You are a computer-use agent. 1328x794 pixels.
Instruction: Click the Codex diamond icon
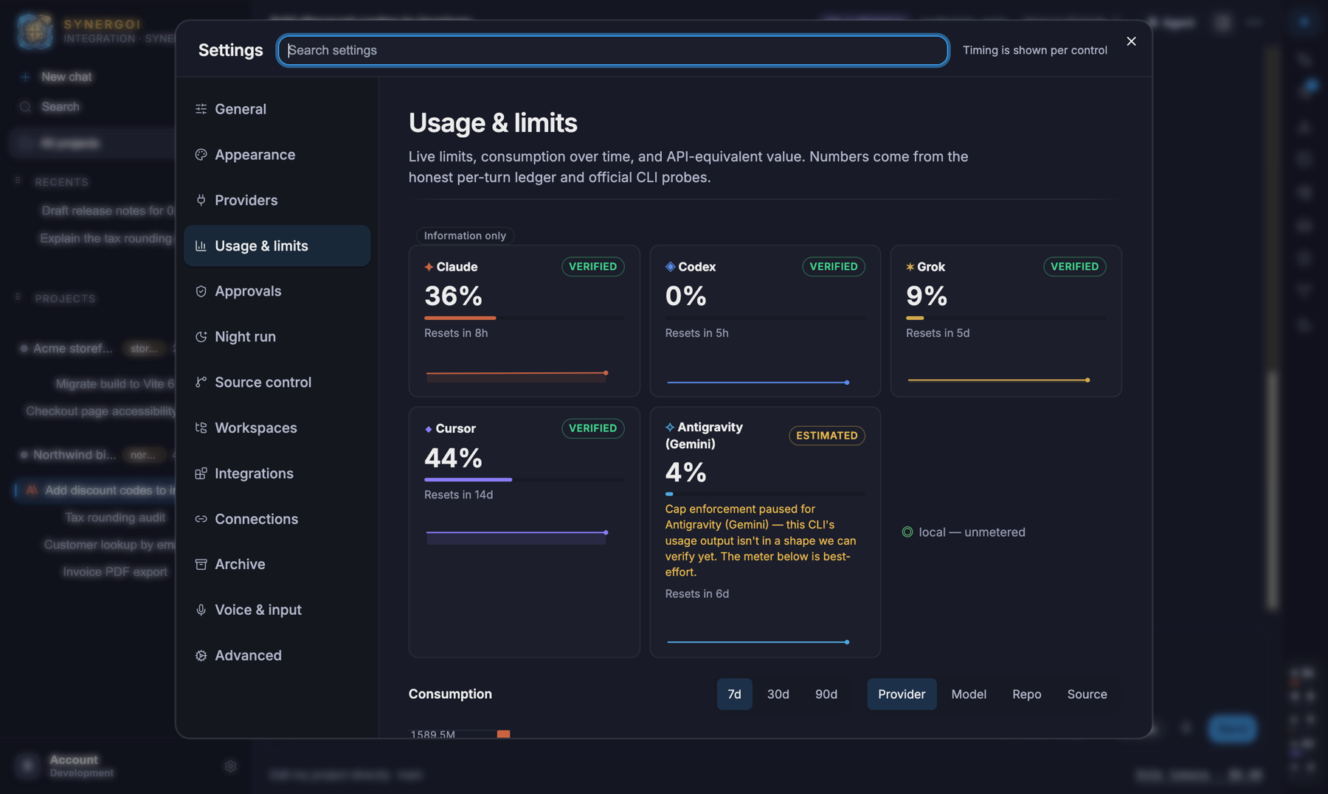tap(670, 267)
